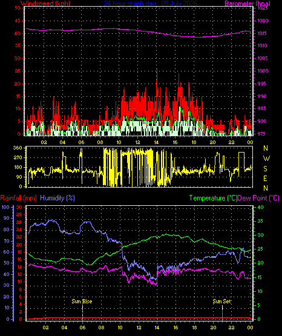The height and width of the screenshot is (336, 282).
Task: Click the 'Dew Point (°C)' legend label
Action: pos(258,198)
